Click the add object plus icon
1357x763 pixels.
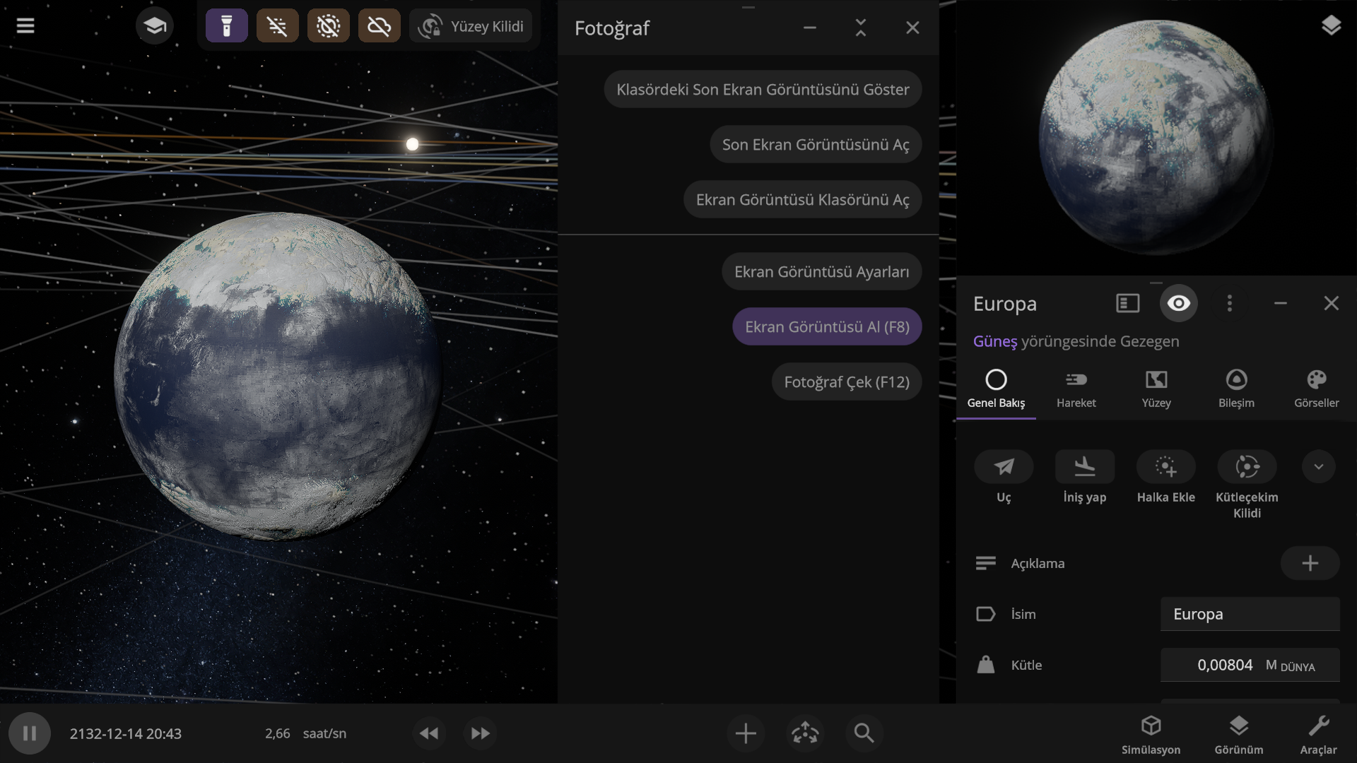(746, 733)
